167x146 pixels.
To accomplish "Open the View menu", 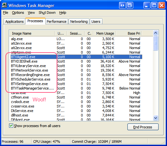I will 31,13.
